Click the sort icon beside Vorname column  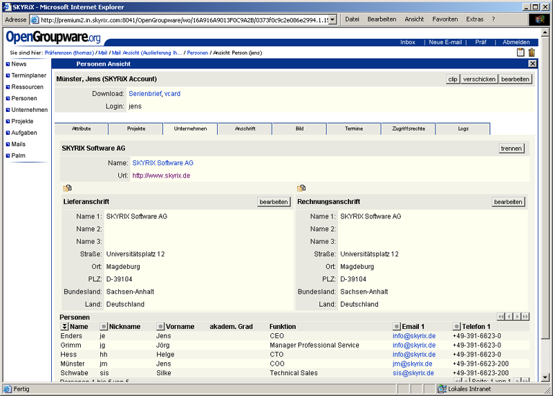coord(160,326)
